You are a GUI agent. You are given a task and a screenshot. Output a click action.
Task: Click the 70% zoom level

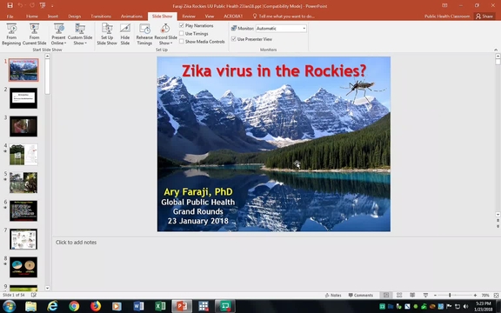pos(485,296)
